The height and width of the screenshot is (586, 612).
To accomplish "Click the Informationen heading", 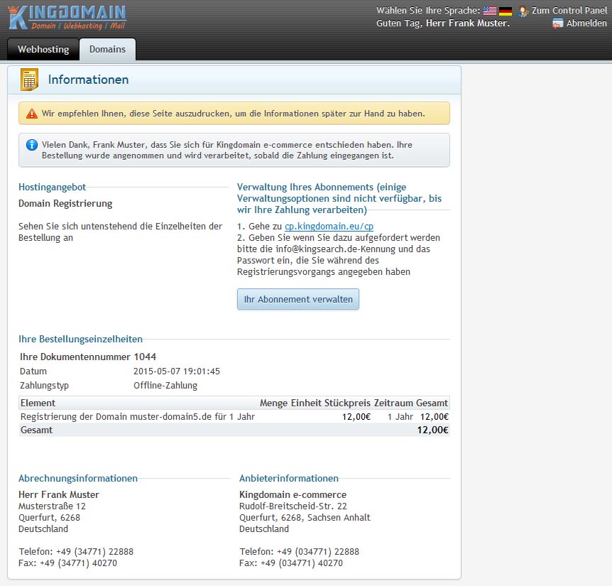I will point(88,80).
